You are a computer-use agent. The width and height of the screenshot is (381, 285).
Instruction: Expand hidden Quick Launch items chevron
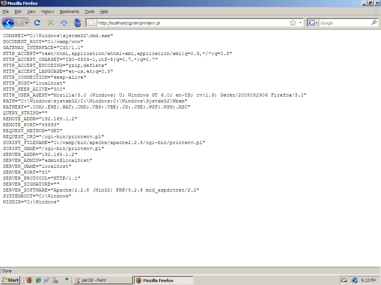67,279
